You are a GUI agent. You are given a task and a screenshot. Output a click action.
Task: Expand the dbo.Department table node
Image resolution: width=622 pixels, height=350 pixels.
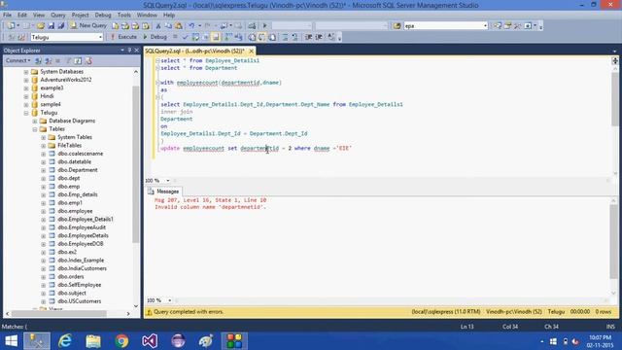pyautogui.click(x=43, y=170)
